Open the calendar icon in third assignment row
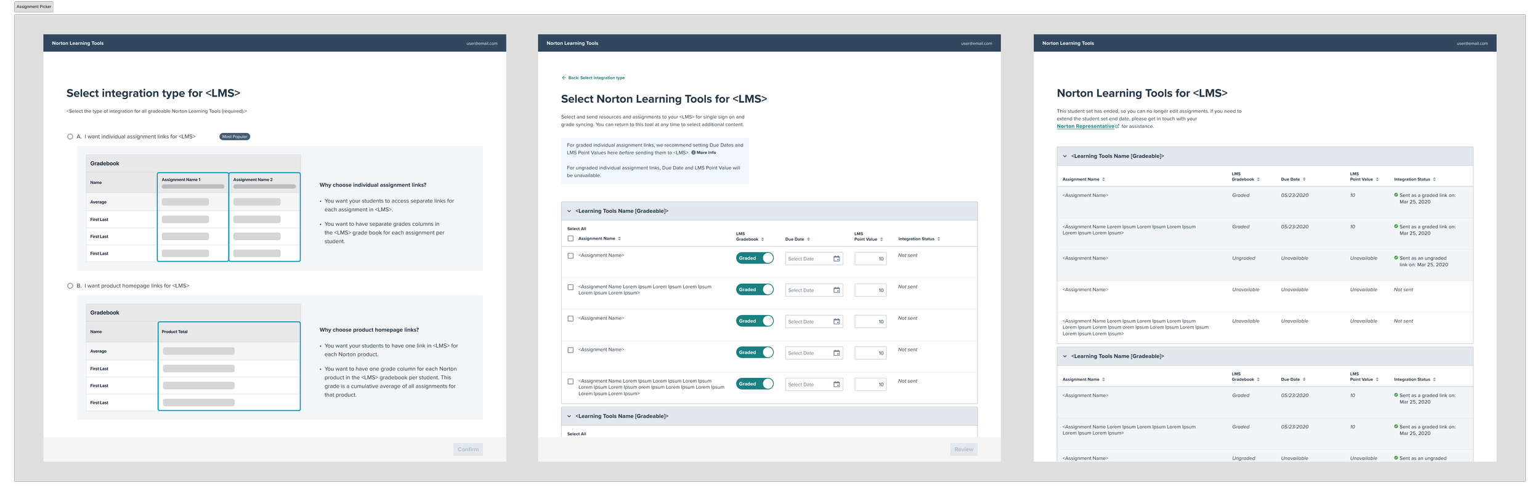This screenshot has width=1540, height=496. [837, 322]
